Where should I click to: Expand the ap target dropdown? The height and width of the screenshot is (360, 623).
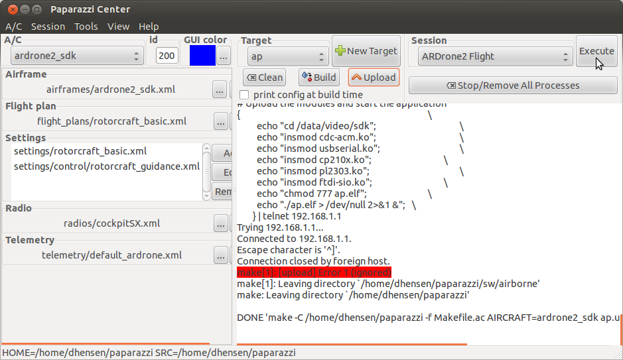288,57
